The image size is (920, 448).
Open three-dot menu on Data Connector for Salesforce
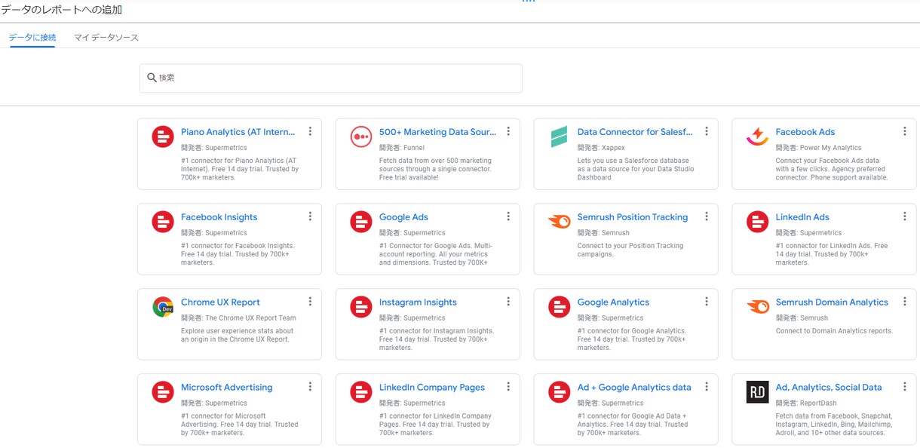coord(707,131)
